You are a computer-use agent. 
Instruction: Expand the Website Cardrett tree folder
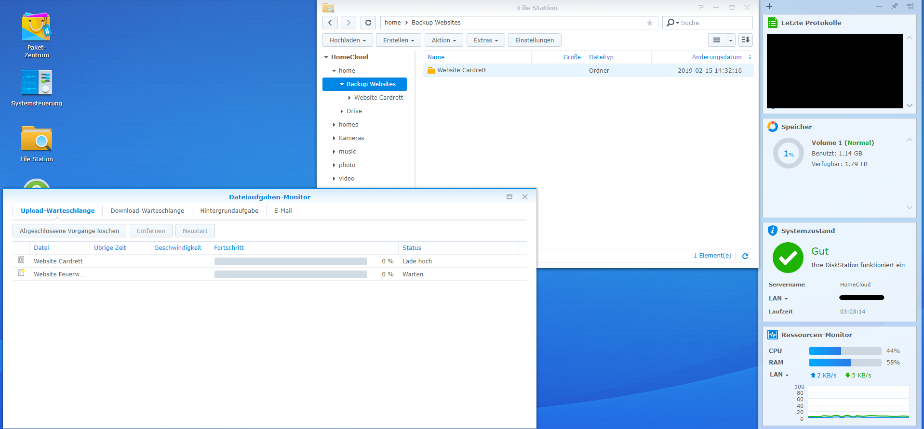tap(349, 98)
